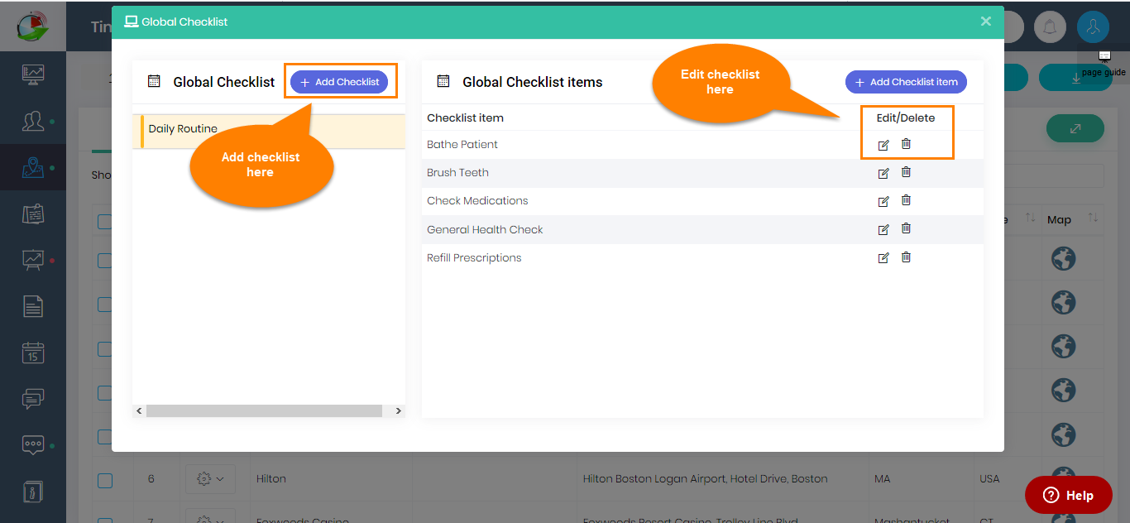Open the Help button
The image size is (1130, 523).
click(x=1069, y=495)
